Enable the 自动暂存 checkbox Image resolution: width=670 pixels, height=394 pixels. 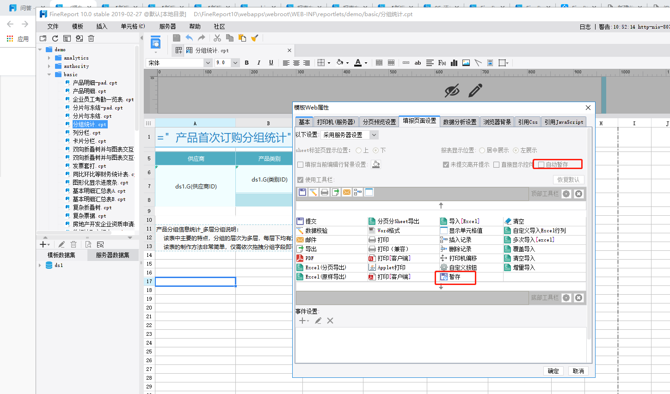click(x=541, y=164)
